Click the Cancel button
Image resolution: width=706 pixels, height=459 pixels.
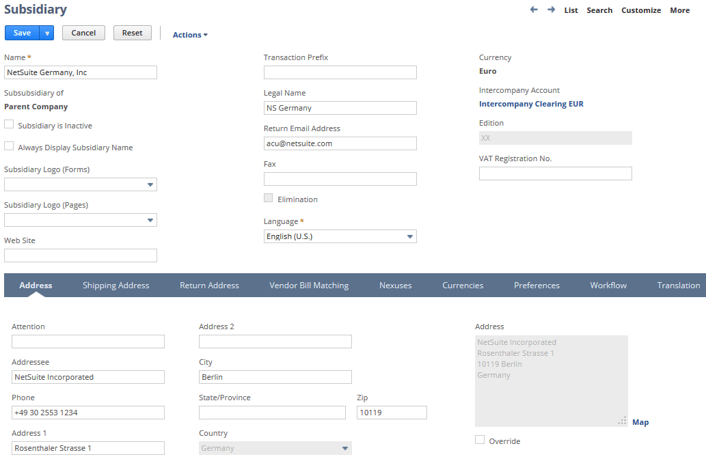83,33
